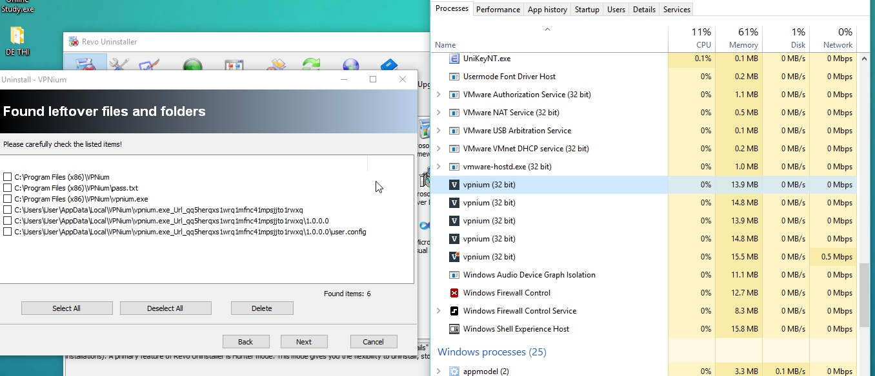
Task: Click the highlighted vpnium process icon
Action: click(x=454, y=185)
